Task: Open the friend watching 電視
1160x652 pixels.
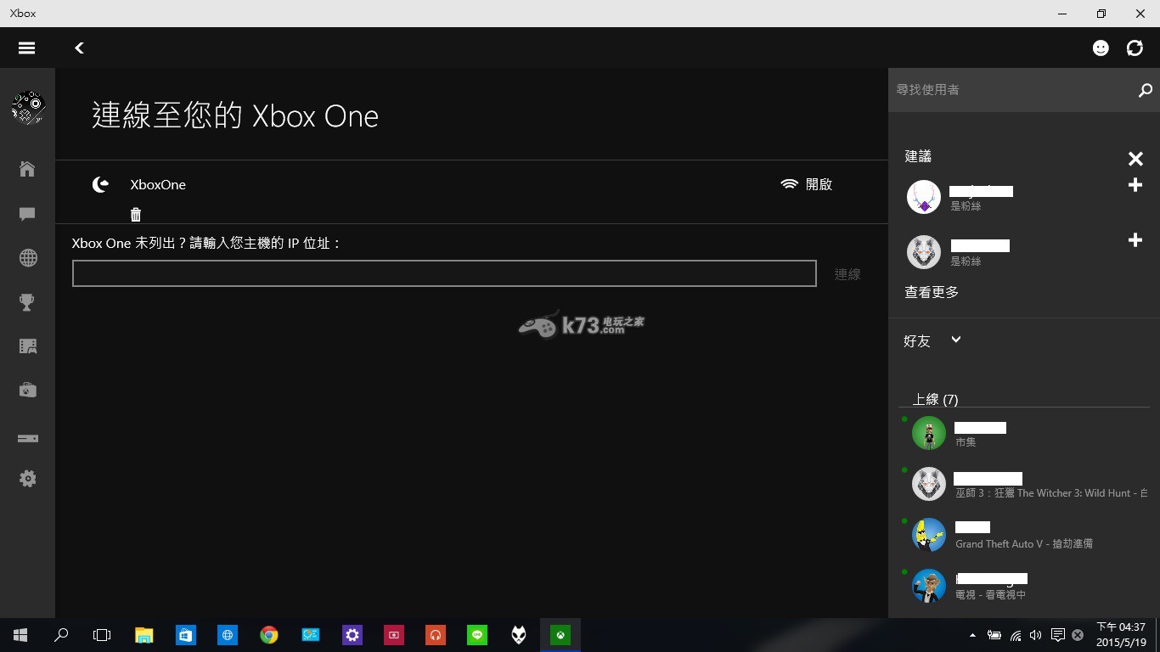Action: coord(1024,587)
